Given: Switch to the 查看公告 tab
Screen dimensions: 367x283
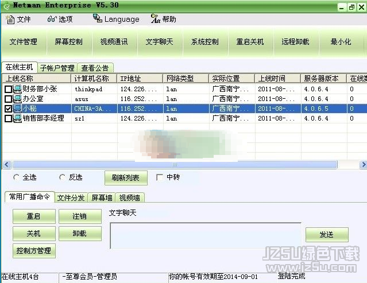Looking at the screenshot, I should click(x=95, y=68).
